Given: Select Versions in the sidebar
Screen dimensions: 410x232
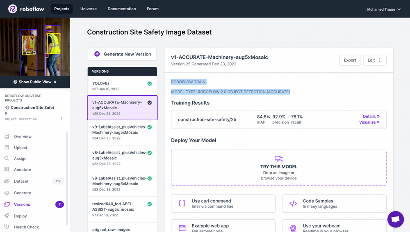Looking at the screenshot, I should [22, 204].
